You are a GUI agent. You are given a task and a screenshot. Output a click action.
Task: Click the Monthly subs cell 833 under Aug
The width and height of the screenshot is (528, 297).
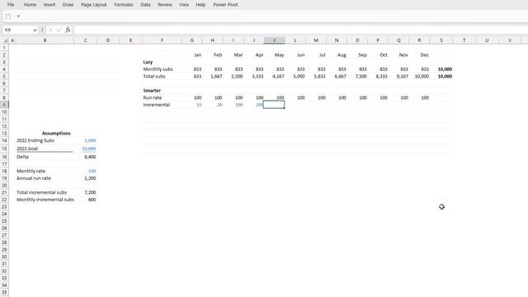click(x=342, y=69)
